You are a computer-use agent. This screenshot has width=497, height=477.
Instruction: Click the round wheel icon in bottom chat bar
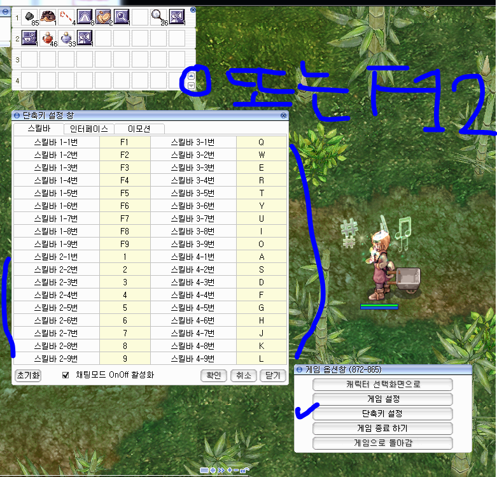pyautogui.click(x=213, y=470)
